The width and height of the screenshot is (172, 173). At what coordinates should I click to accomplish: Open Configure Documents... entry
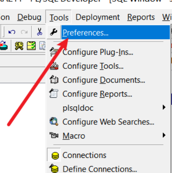tap(109, 80)
